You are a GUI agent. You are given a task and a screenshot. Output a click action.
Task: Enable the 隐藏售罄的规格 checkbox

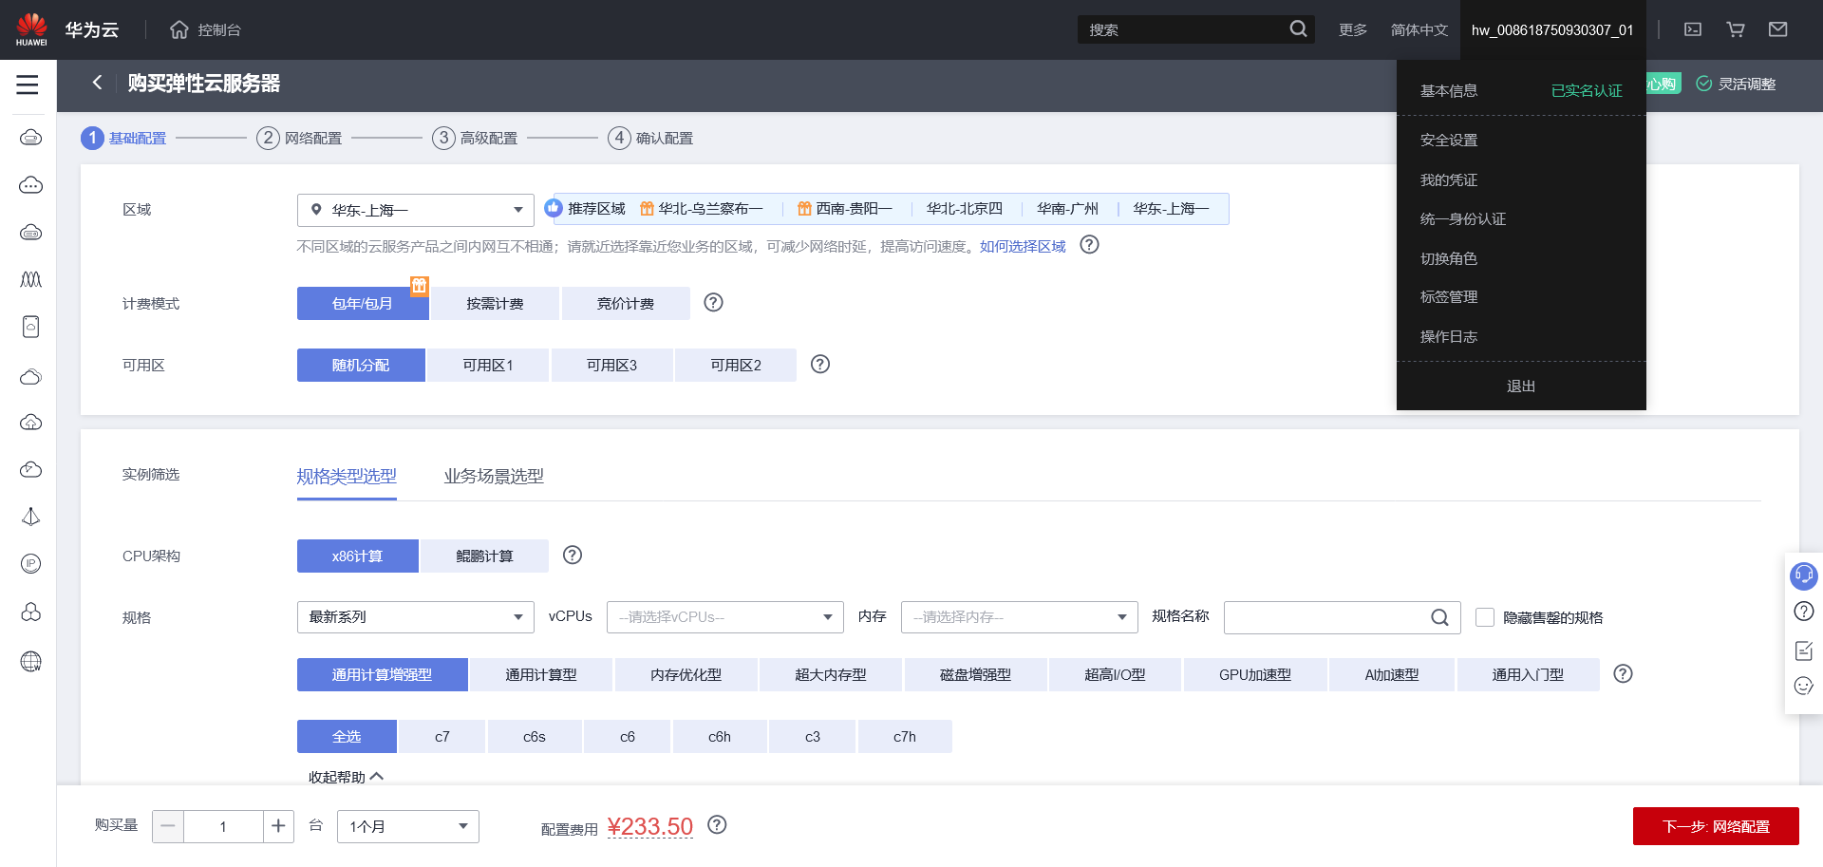[1485, 616]
